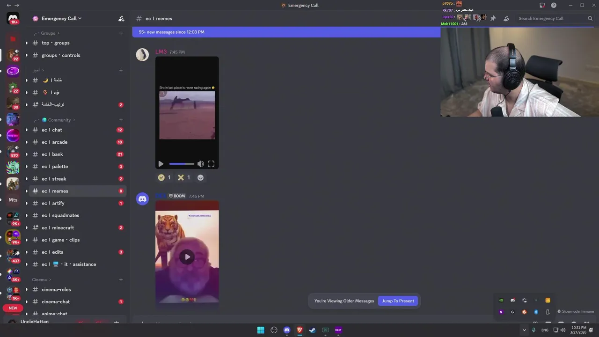Open the ec | edits channel
Image resolution: width=599 pixels, height=337 pixels.
pyautogui.click(x=78, y=252)
